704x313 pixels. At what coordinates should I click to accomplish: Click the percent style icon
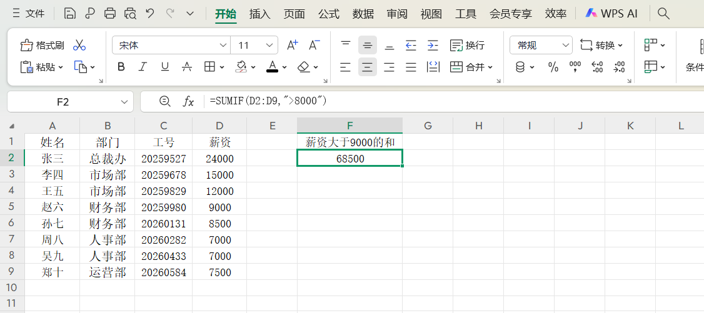[x=553, y=67]
